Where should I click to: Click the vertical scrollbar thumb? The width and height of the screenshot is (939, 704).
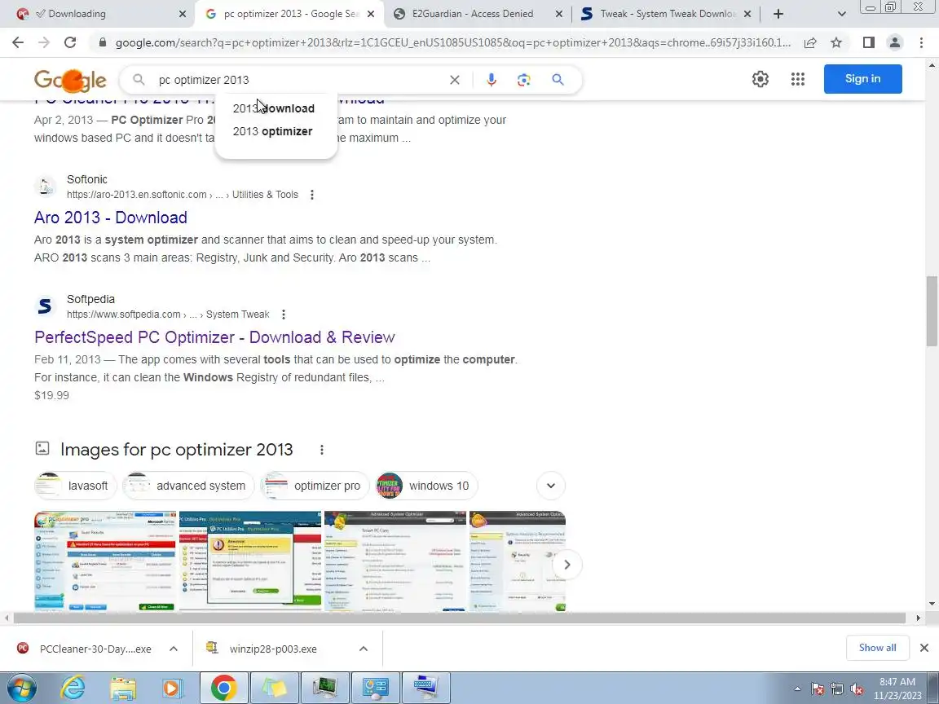(932, 310)
